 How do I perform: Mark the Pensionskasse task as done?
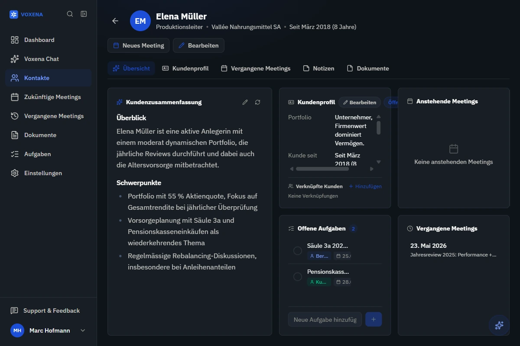(x=298, y=277)
